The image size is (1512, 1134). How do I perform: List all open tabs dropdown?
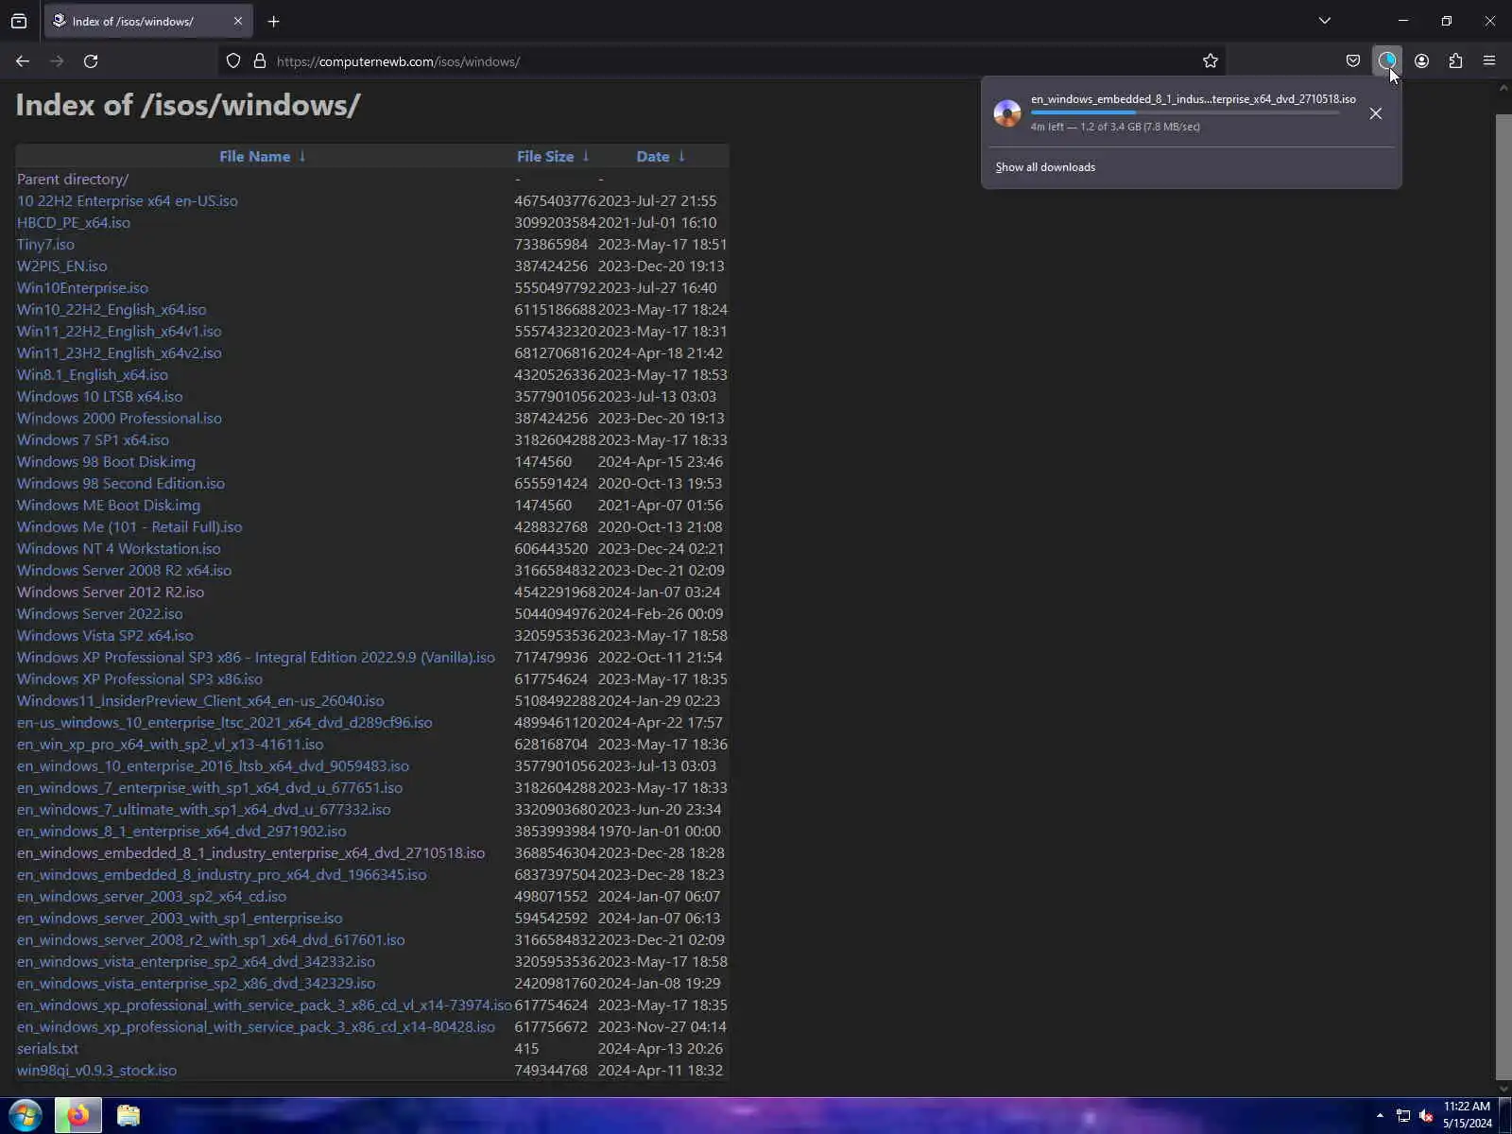pyautogui.click(x=1325, y=21)
